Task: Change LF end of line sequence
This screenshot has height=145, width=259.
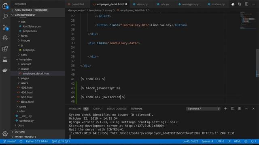Action: 229,141
